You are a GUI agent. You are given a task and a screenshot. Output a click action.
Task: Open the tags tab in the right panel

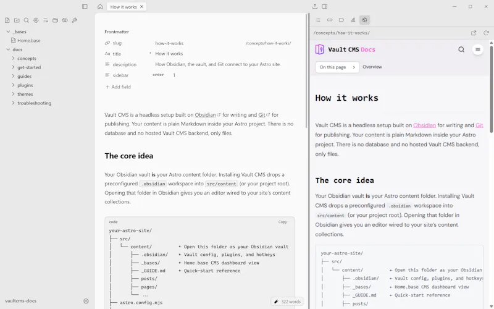click(341, 20)
